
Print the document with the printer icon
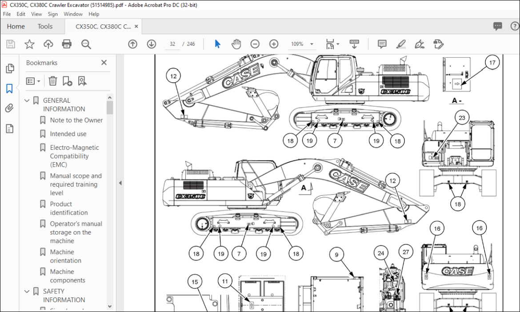click(67, 44)
